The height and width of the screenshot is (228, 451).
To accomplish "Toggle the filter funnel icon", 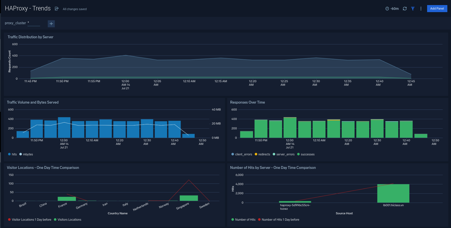I will (413, 9).
